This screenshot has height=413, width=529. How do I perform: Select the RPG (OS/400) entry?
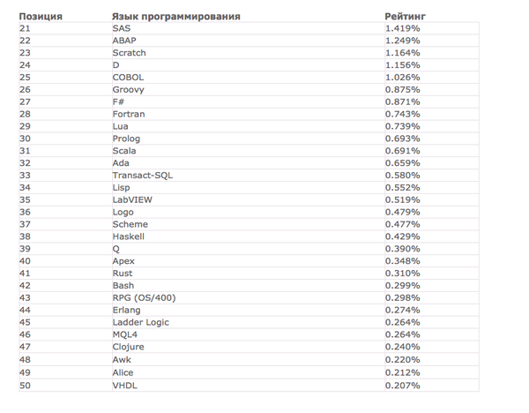click(144, 298)
